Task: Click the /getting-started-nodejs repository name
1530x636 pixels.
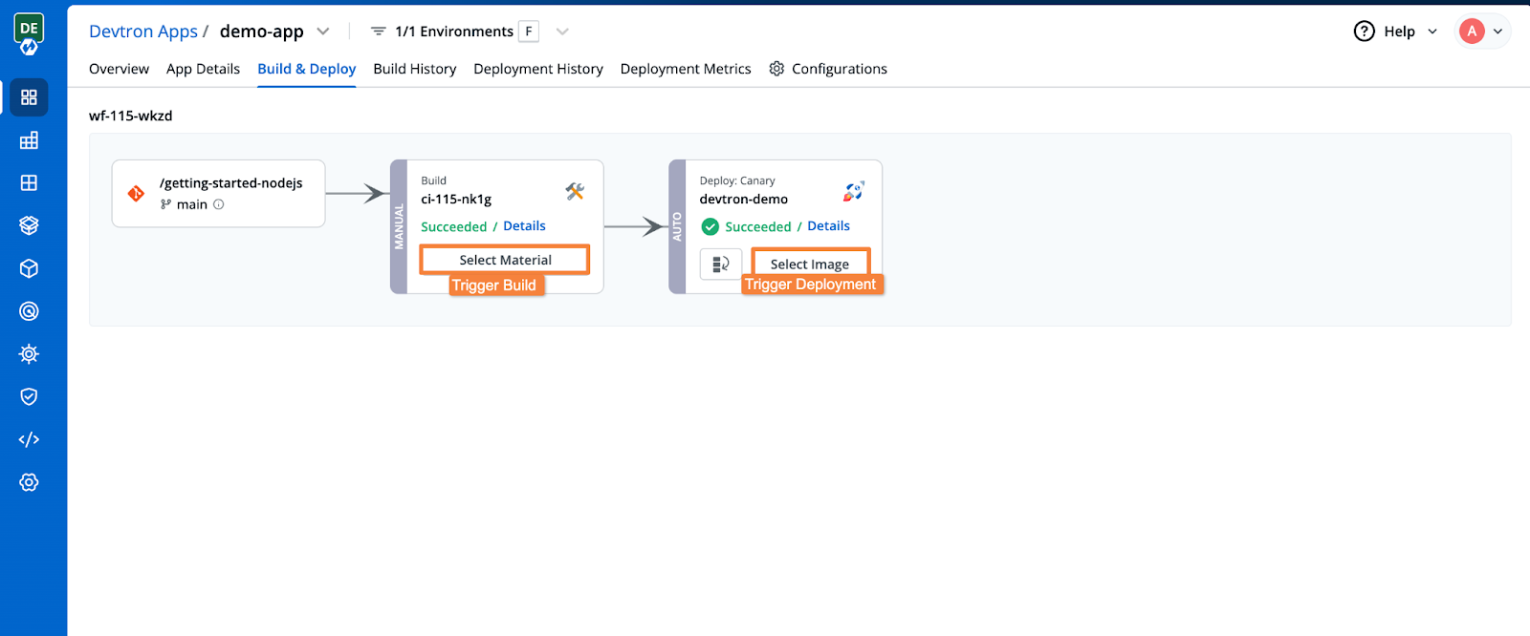Action: pyautogui.click(x=231, y=183)
